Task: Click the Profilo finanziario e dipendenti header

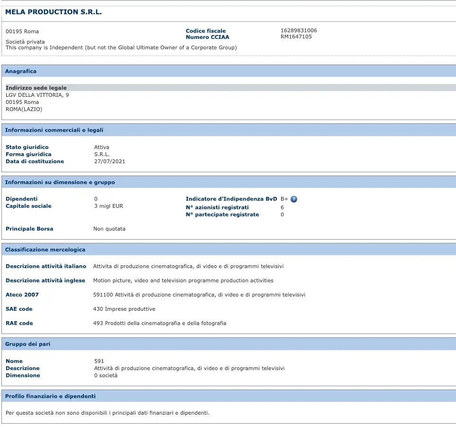Action: tap(50, 396)
